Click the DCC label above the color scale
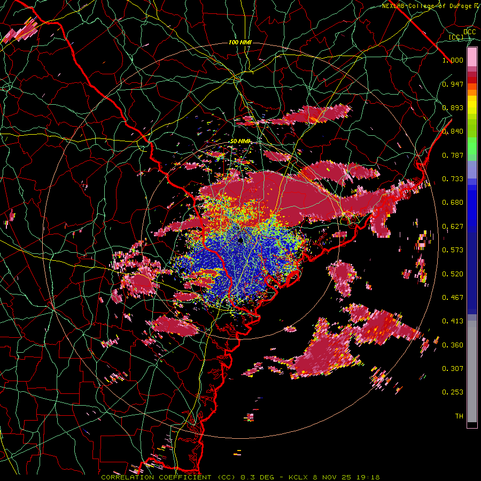The width and height of the screenshot is (481, 481). [x=469, y=32]
